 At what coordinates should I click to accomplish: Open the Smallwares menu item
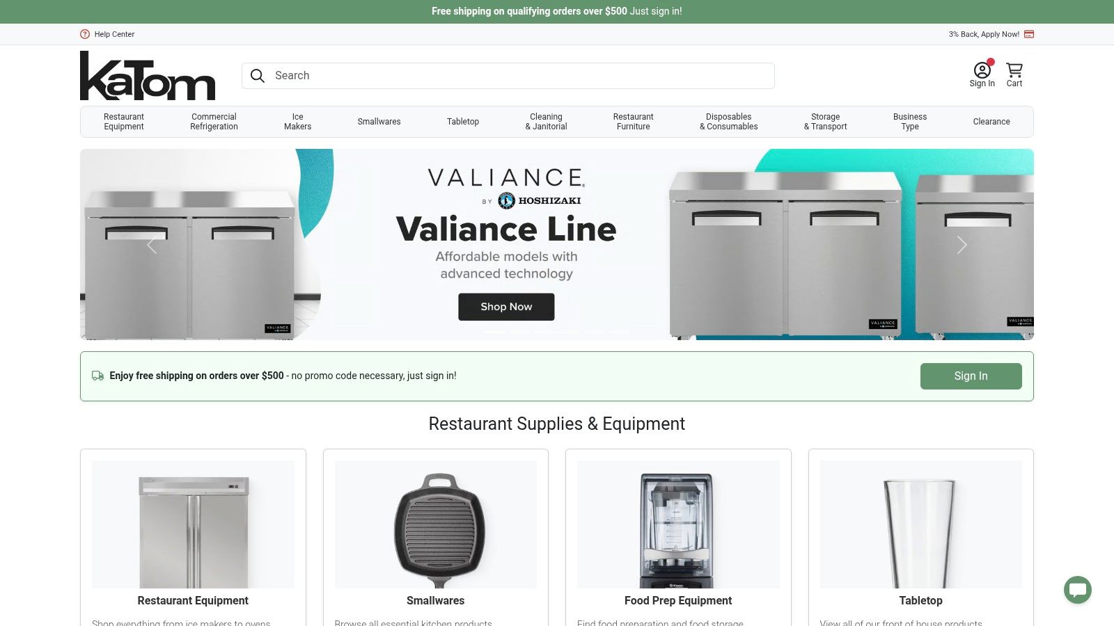[x=379, y=122]
